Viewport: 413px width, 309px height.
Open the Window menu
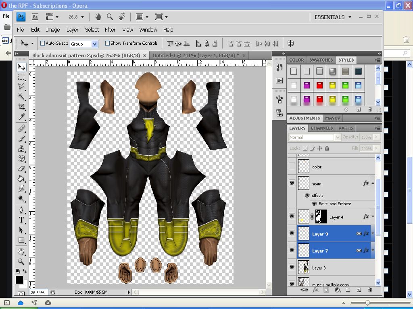(148, 30)
